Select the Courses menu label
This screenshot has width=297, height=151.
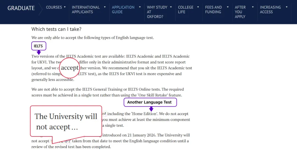54,7
